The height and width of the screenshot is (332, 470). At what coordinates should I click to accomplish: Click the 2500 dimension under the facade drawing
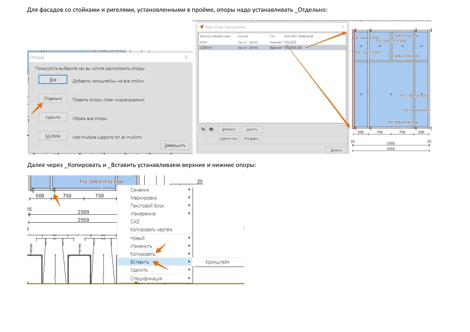click(391, 143)
